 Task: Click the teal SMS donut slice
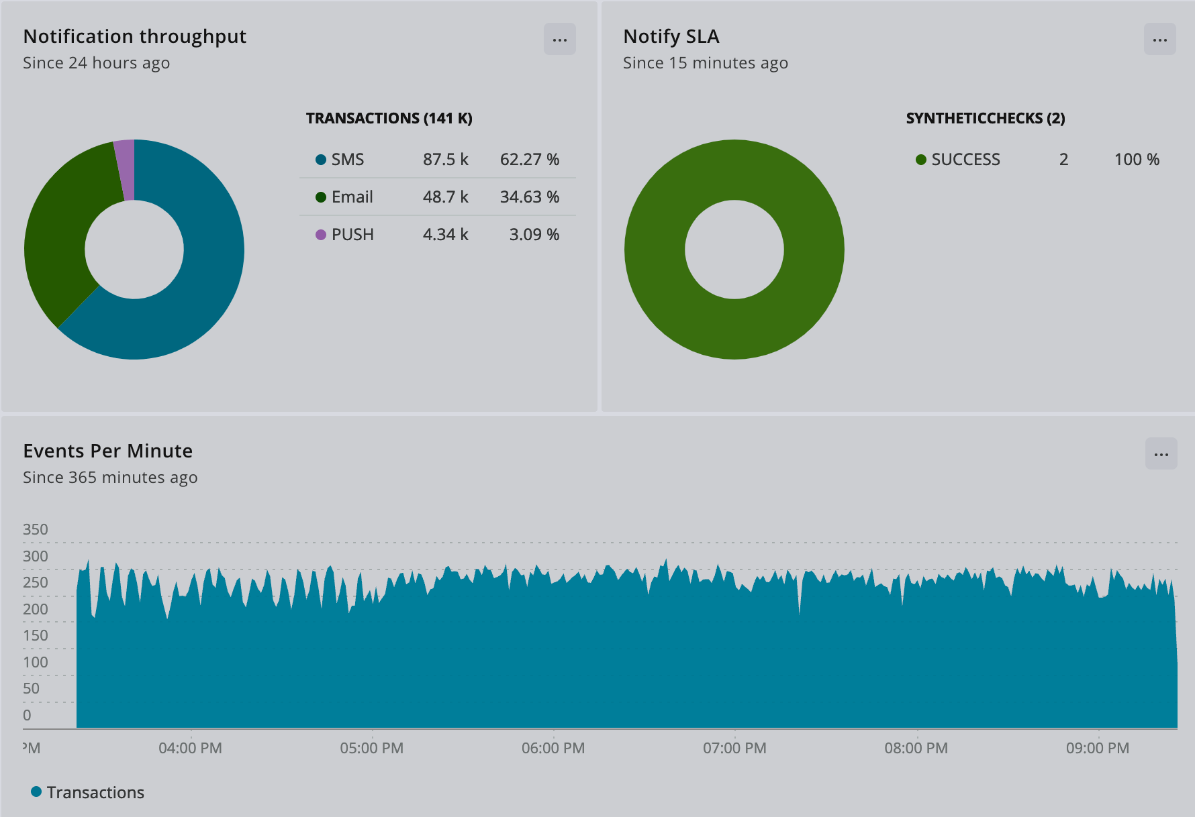[x=201, y=288]
